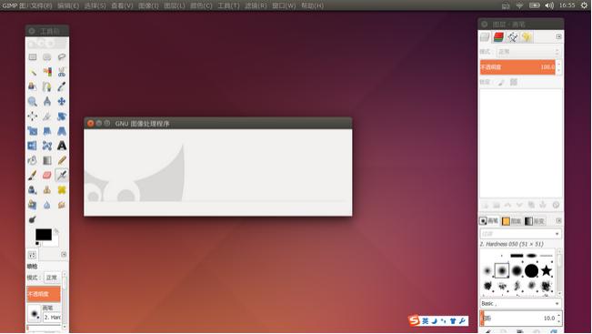The image size is (592, 334).
Task: Select the Bucket Fill tool
Action: point(33,160)
